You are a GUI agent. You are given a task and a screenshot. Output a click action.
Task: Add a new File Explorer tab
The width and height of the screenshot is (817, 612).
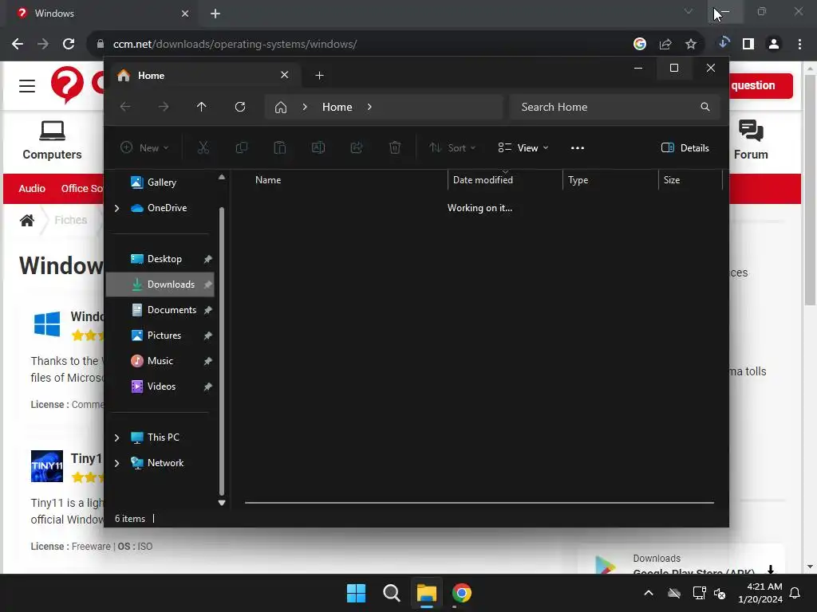(x=319, y=76)
